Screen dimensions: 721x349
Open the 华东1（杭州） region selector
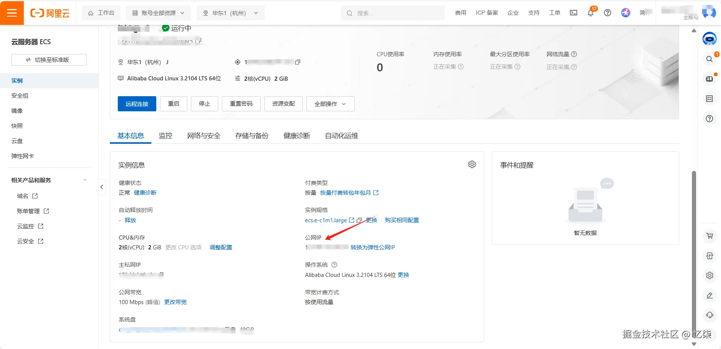click(x=230, y=13)
